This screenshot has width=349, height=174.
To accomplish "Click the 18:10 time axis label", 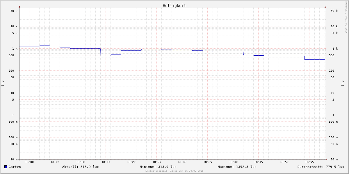I will 80,162.
